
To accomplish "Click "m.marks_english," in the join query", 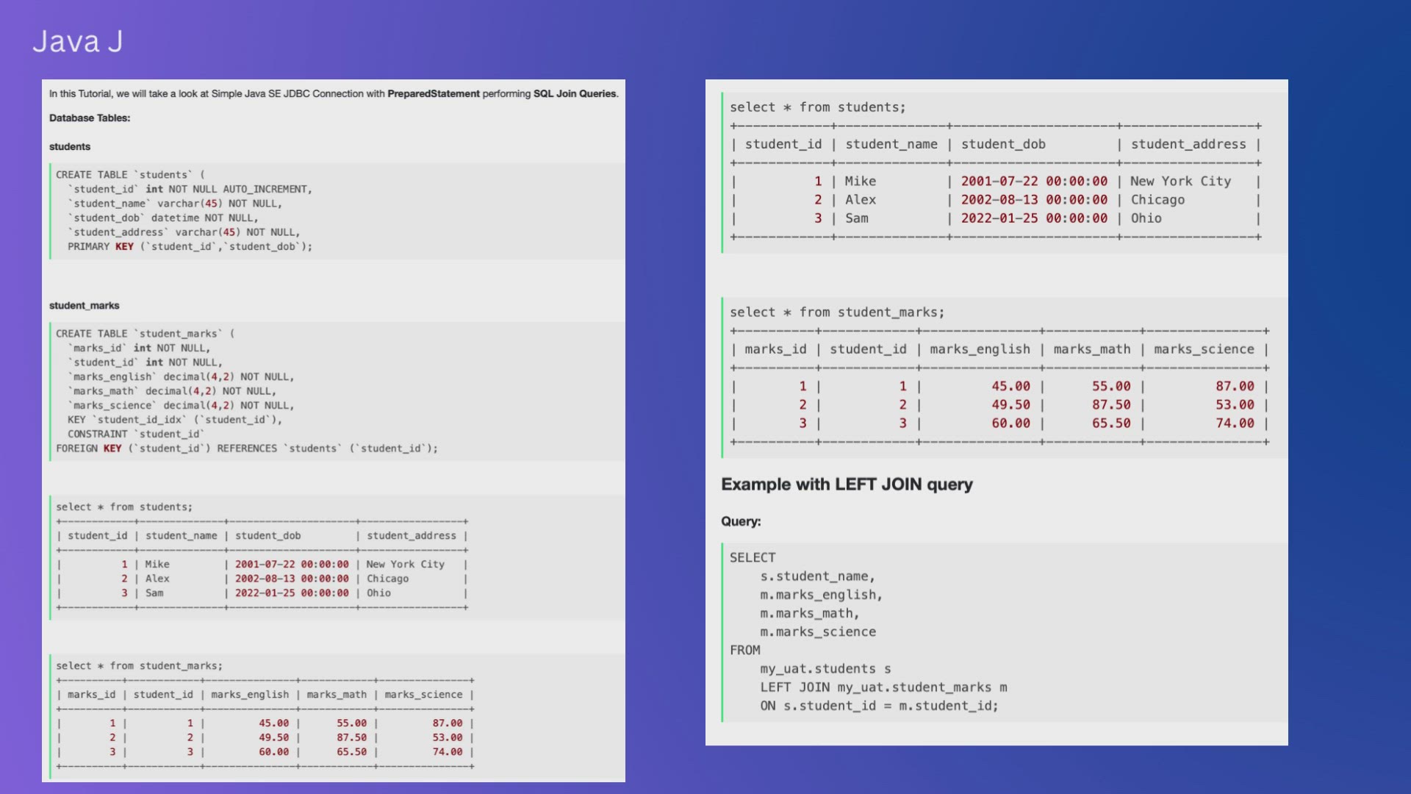I will pyautogui.click(x=821, y=595).
